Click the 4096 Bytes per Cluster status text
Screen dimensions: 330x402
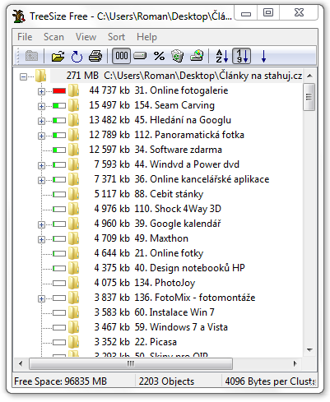tap(270, 381)
